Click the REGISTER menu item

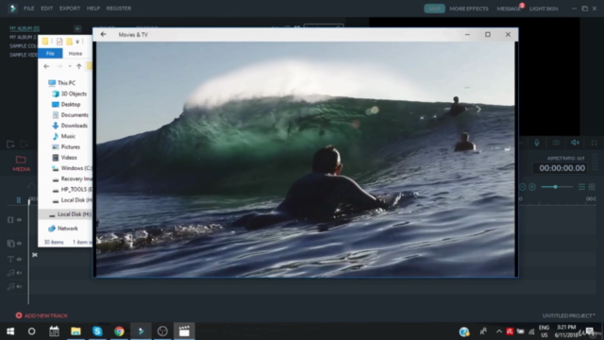point(119,8)
